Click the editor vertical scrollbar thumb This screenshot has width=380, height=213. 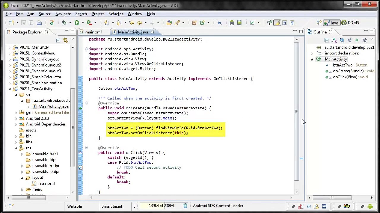click(x=297, y=111)
